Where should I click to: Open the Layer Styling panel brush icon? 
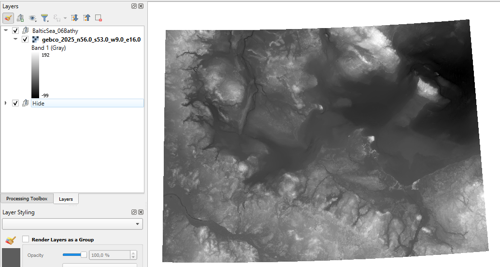(x=8, y=18)
